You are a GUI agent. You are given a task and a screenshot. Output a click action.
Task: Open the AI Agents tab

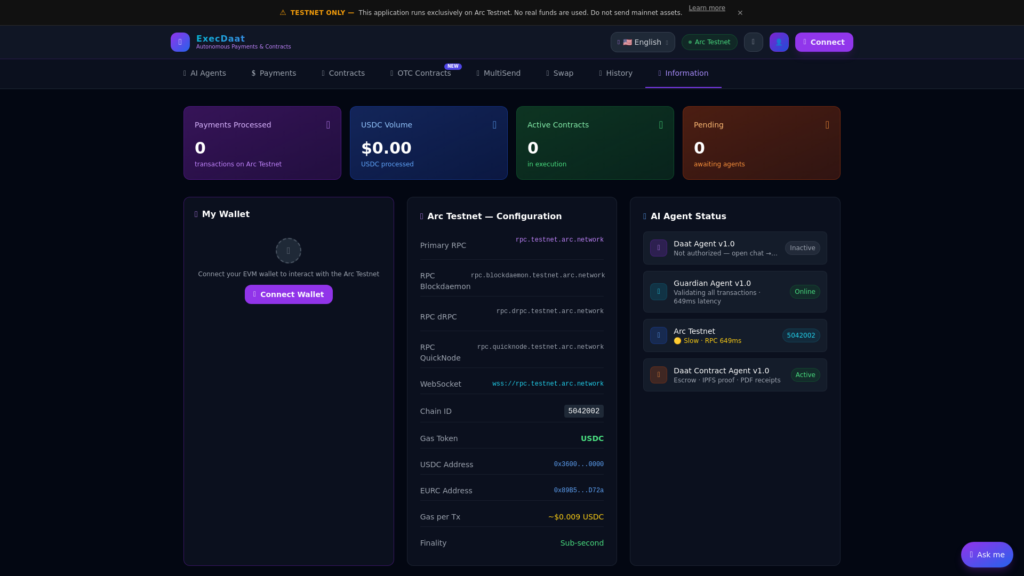(x=205, y=73)
